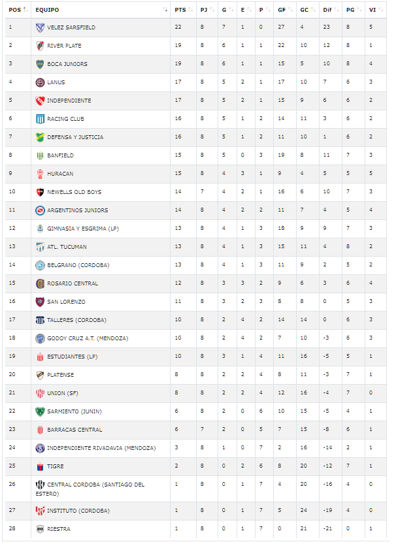Sort standings by Dif column
Viewport: 398px width, 544px height.
pos(329,10)
